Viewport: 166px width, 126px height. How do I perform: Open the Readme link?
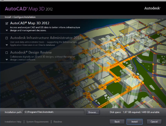tap(58, 122)
